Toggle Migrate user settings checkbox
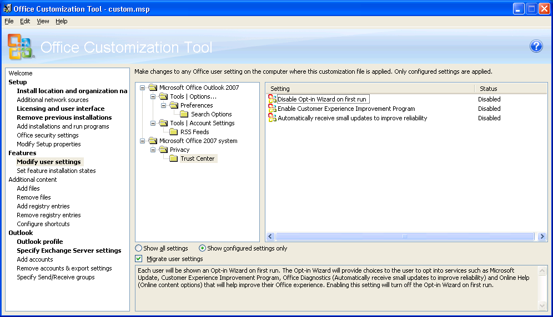This screenshot has height=317, width=553. pyautogui.click(x=139, y=259)
